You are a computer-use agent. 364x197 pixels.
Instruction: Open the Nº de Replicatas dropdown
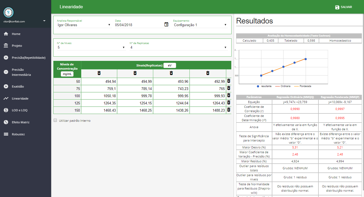pyautogui.click(x=178, y=48)
